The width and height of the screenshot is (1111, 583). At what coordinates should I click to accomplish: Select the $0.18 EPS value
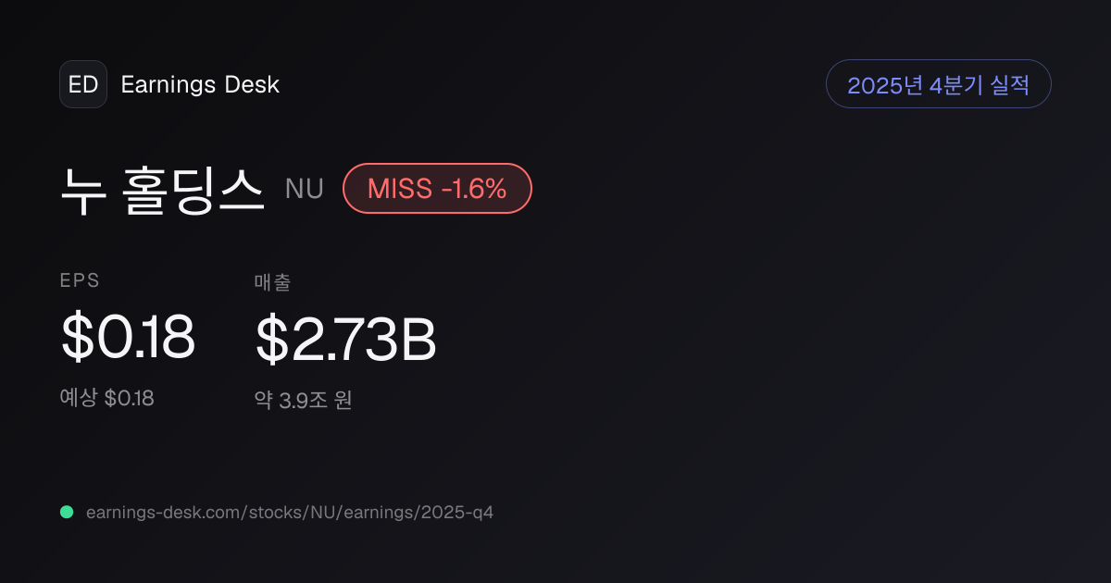[128, 338]
